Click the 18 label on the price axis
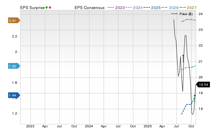The height and width of the screenshot is (128, 216). [x=201, y=109]
